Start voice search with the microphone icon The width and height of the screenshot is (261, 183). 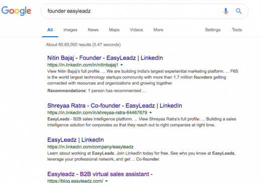(226, 11)
